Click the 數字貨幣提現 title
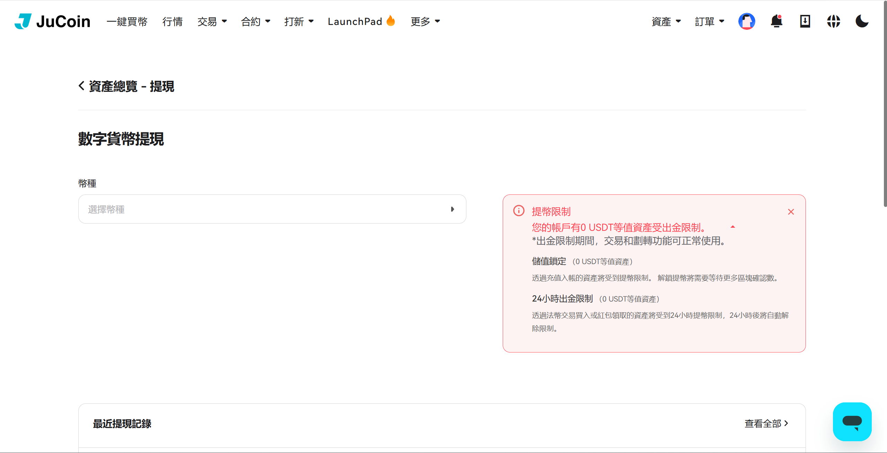This screenshot has height=453, width=887. pos(121,139)
